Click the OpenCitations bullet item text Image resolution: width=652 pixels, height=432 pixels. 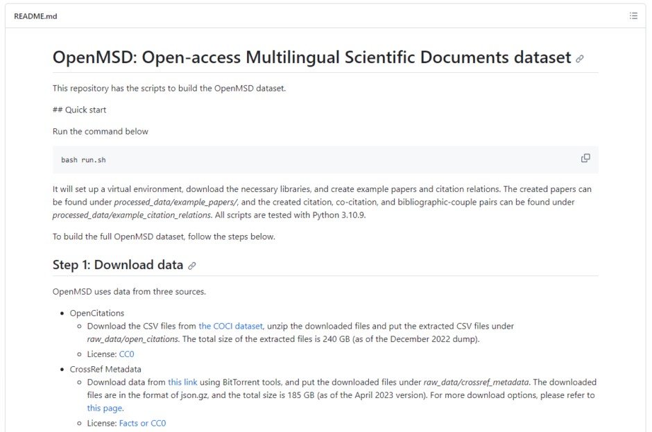click(96, 313)
